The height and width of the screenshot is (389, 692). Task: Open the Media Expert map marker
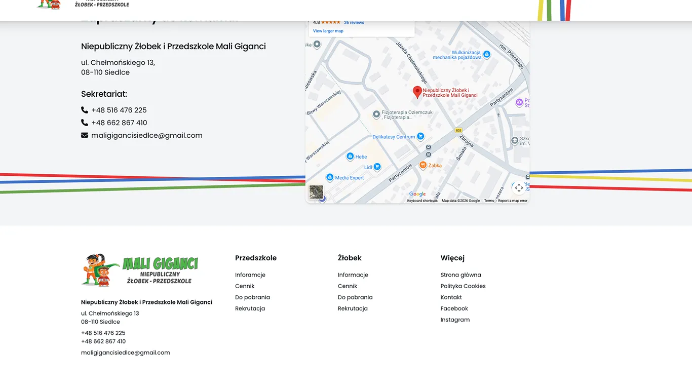pos(330,177)
